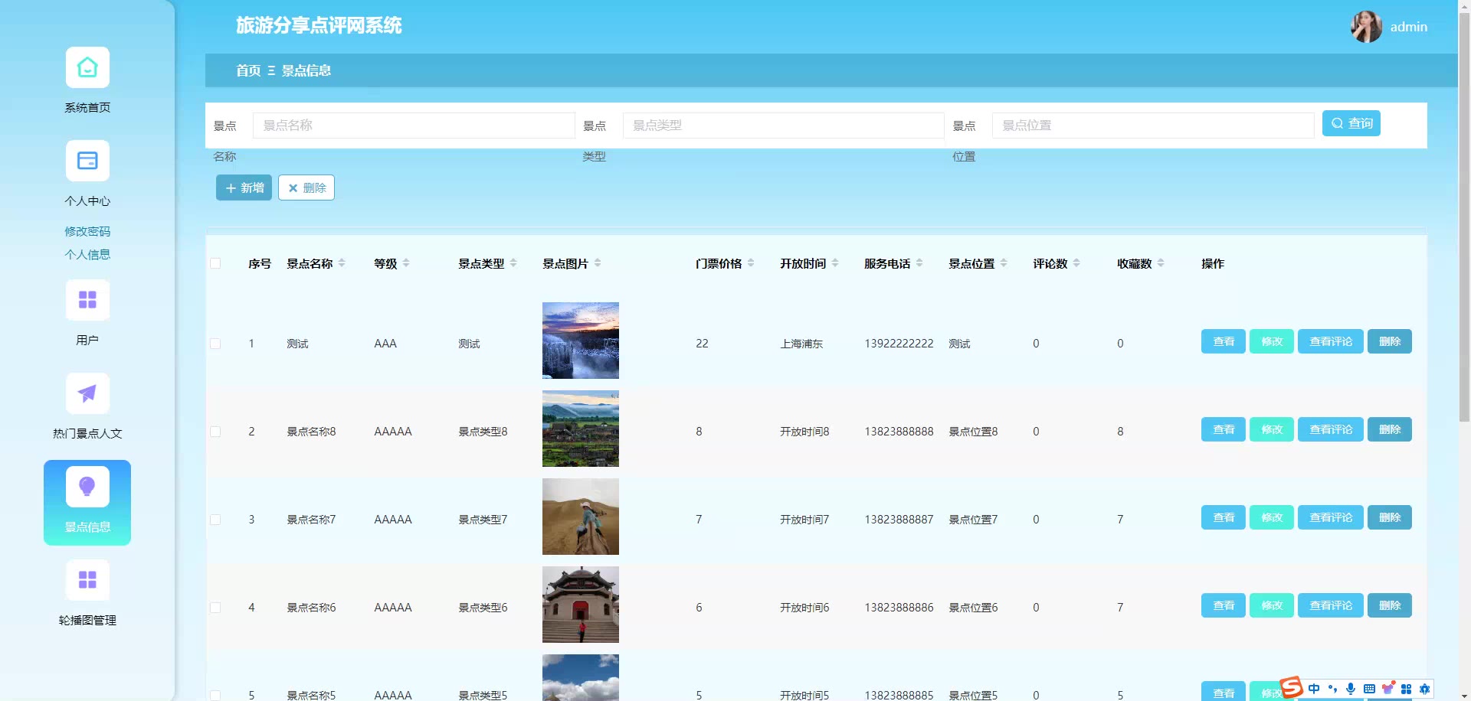1471x701 pixels.
Task: Toggle the select-all checkbox in table header
Action: pos(215,263)
